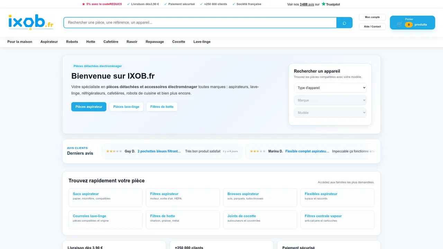The height and width of the screenshot is (249, 443).
Task: Click the Pièces détachées électroménager badge
Action: coord(98,66)
